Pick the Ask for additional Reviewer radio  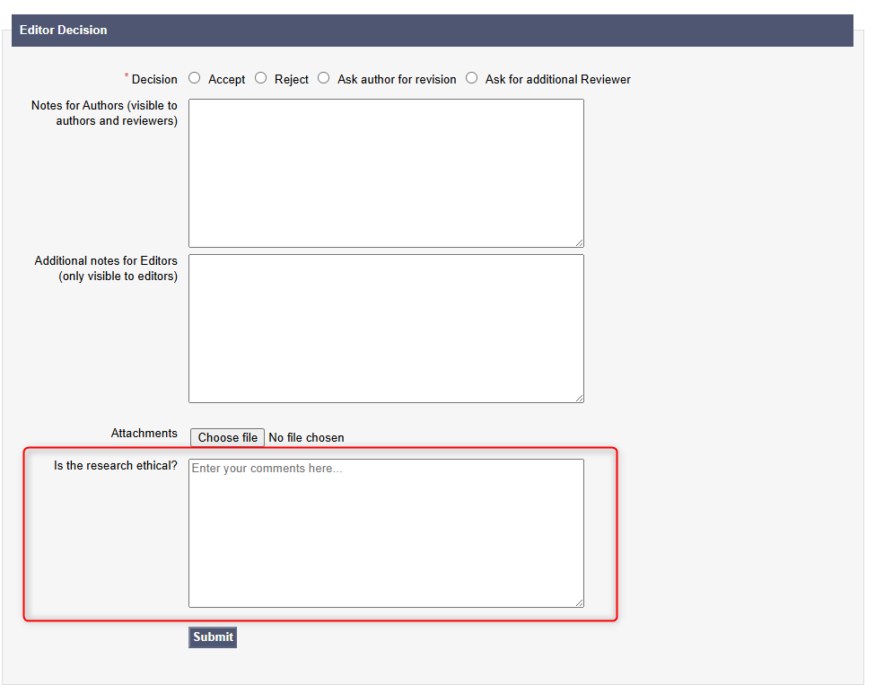pyautogui.click(x=472, y=78)
